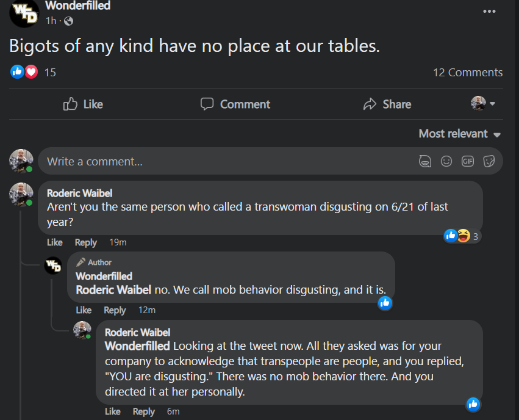Open the Wonderfilled page name link at top
The image size is (519, 420).
click(x=77, y=6)
